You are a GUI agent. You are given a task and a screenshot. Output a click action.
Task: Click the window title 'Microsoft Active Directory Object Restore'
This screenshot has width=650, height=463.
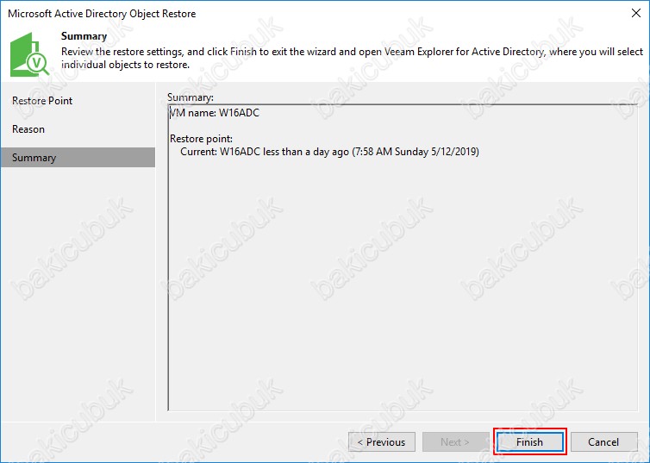pos(102,14)
